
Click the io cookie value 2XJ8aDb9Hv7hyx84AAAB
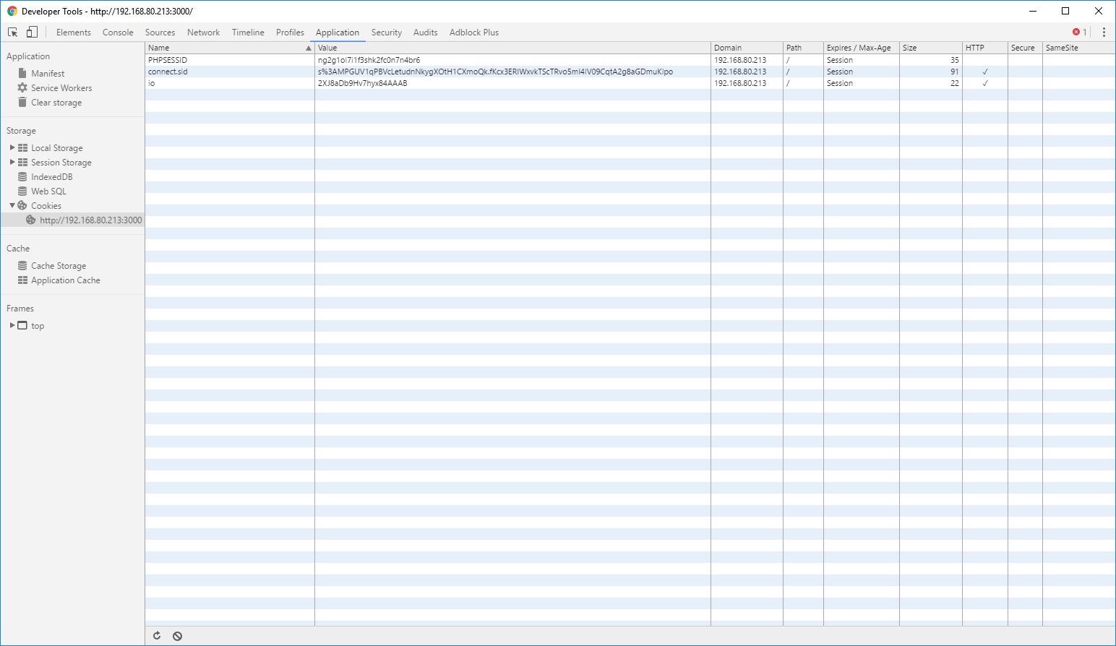click(363, 83)
